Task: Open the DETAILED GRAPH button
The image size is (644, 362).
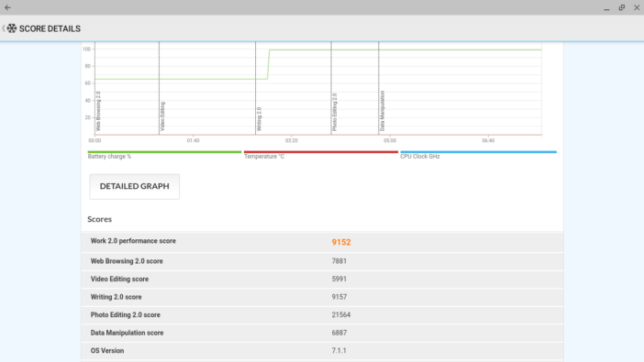Action: 134,186
